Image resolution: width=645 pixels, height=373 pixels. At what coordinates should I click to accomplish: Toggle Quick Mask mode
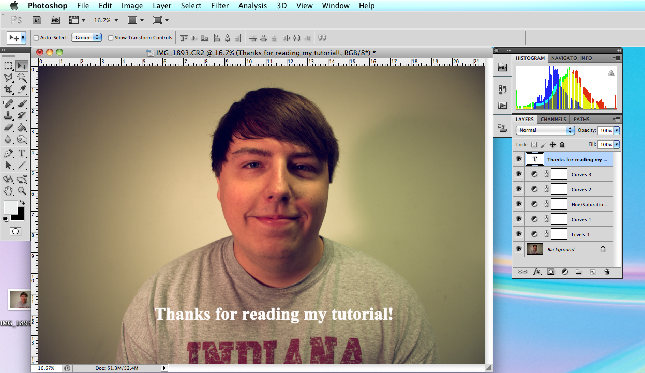pos(16,231)
